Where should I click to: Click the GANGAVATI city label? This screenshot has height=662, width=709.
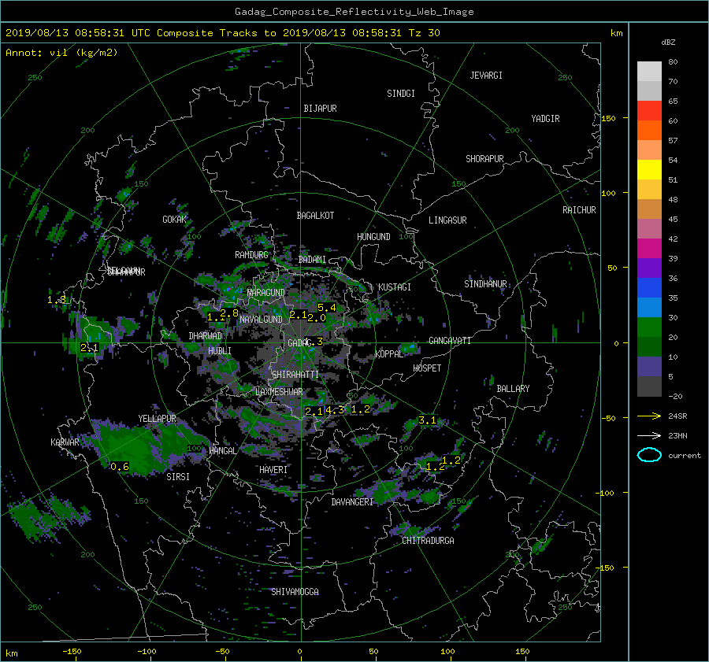point(450,341)
